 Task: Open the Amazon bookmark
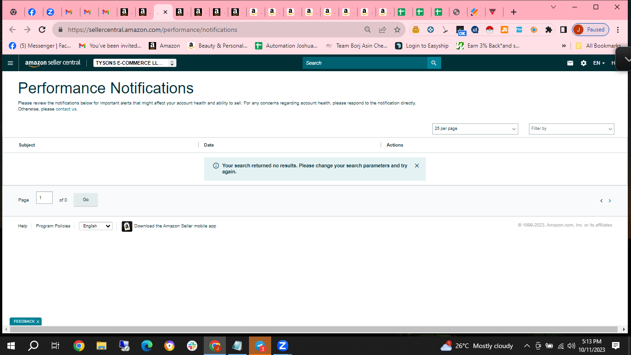pyautogui.click(x=164, y=46)
